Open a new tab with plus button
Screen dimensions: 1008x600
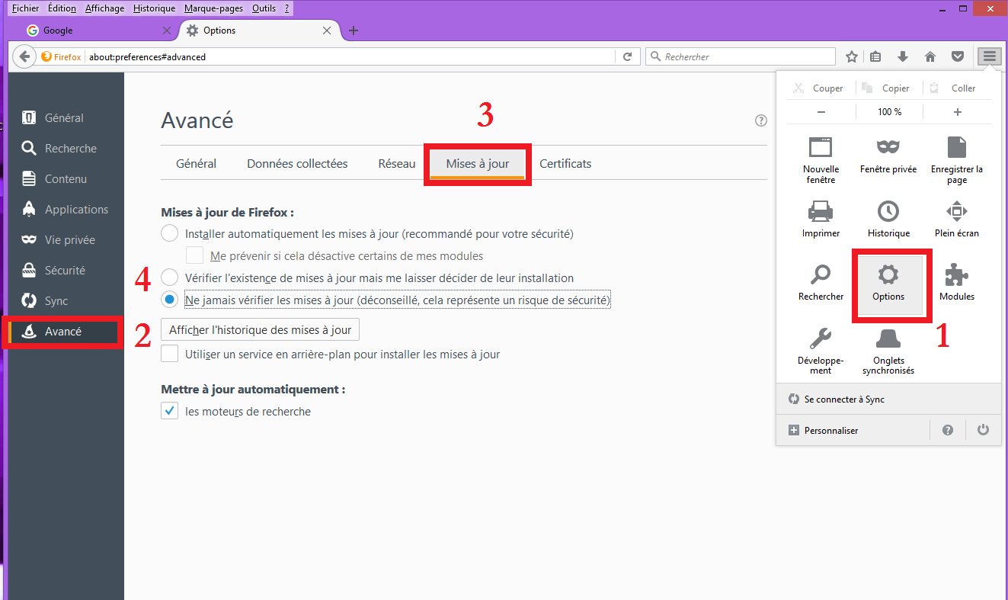353,31
